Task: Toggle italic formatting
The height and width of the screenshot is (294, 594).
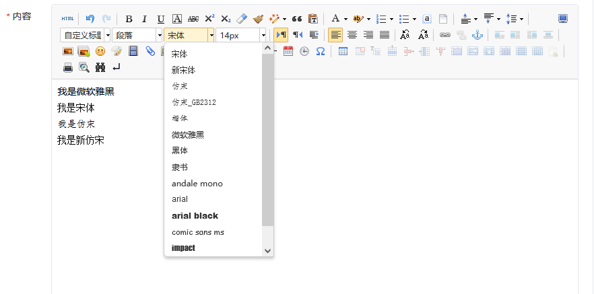Action: [x=144, y=19]
